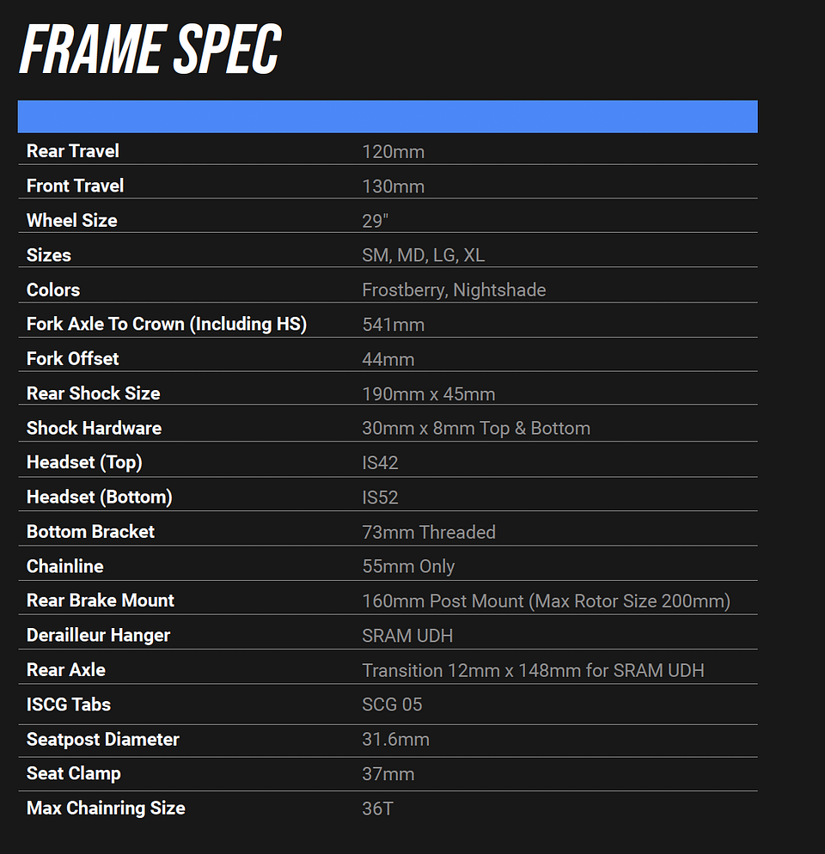Click the SM, MD, LG, XL sizes value
825x854 pixels.
click(424, 255)
